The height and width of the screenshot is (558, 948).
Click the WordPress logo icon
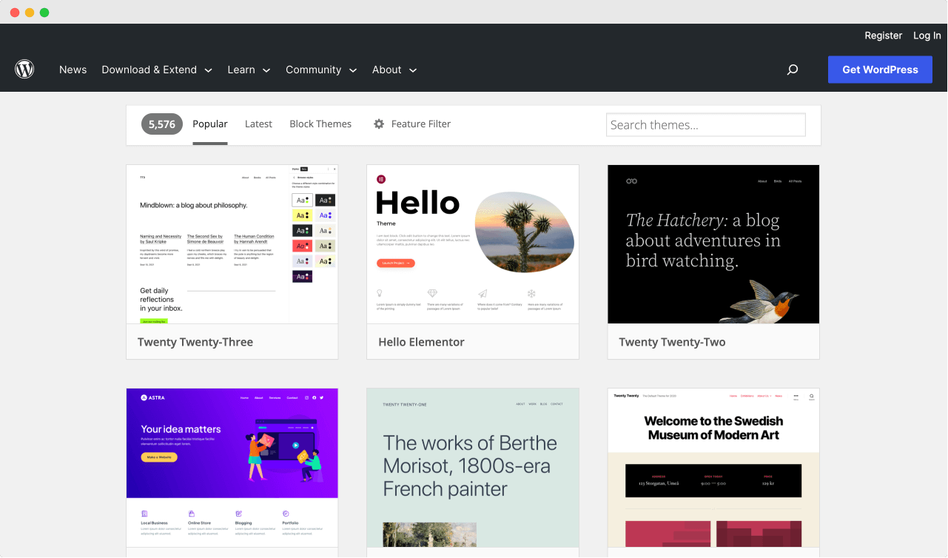point(24,70)
